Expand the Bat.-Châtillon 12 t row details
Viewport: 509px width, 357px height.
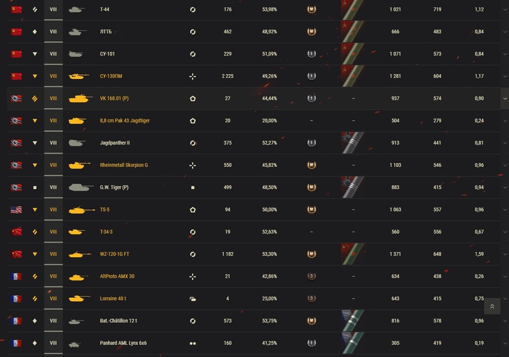point(505,321)
